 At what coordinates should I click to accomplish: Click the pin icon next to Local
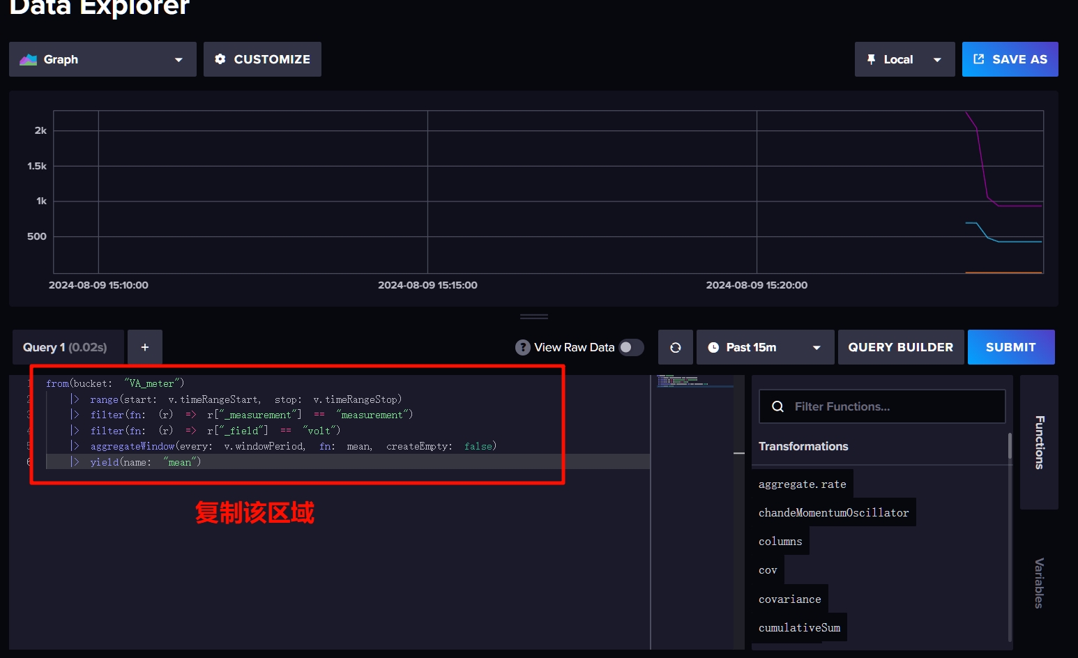click(x=871, y=59)
